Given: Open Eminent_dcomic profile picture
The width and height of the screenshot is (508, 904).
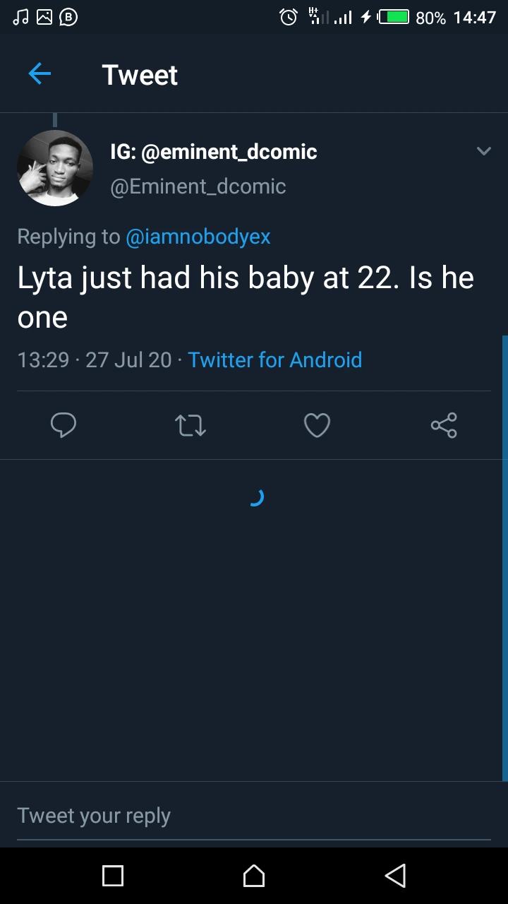Looking at the screenshot, I should click(55, 168).
